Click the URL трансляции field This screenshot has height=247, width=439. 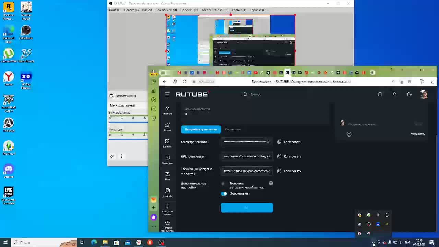coord(247,156)
